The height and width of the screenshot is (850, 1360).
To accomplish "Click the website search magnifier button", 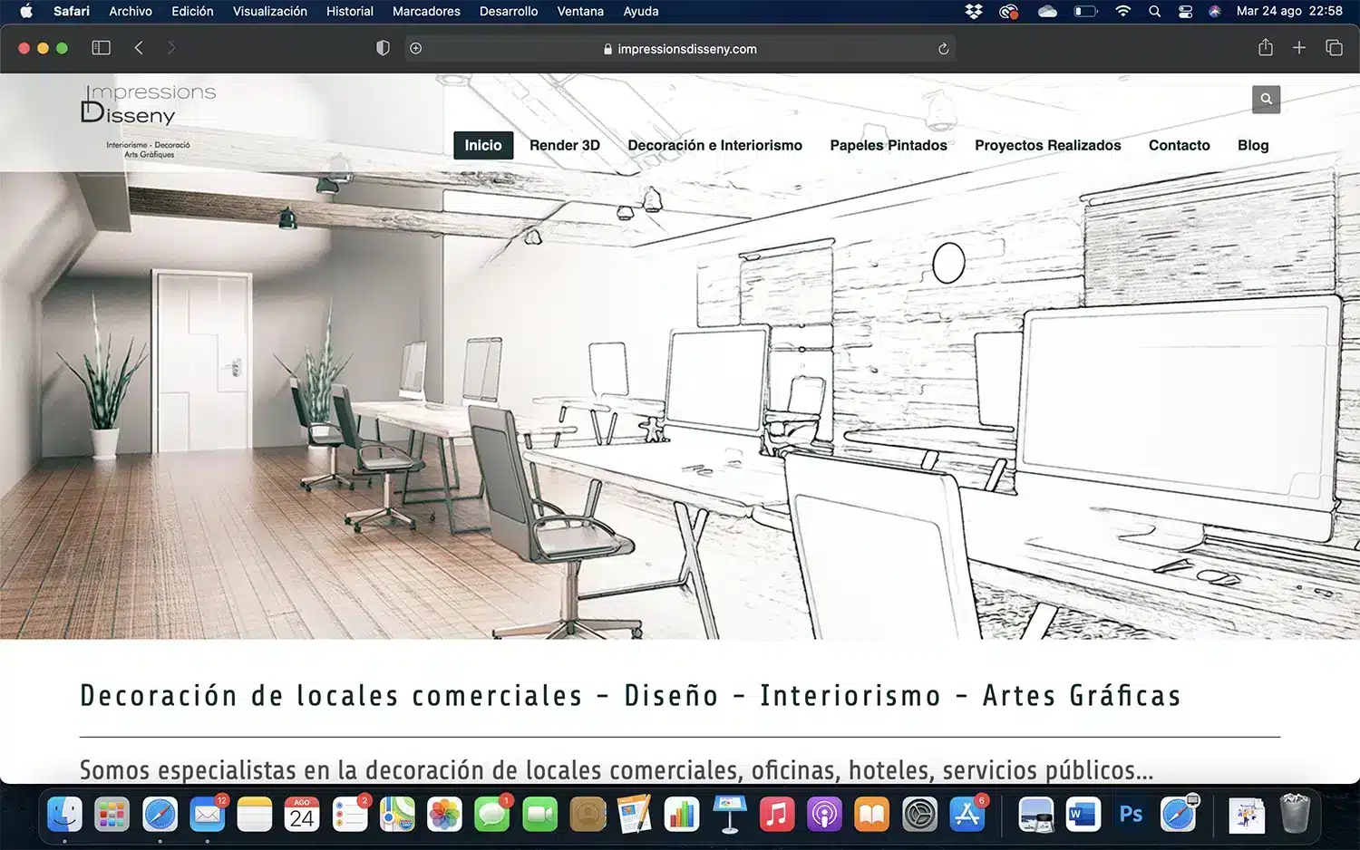I will pyautogui.click(x=1266, y=99).
